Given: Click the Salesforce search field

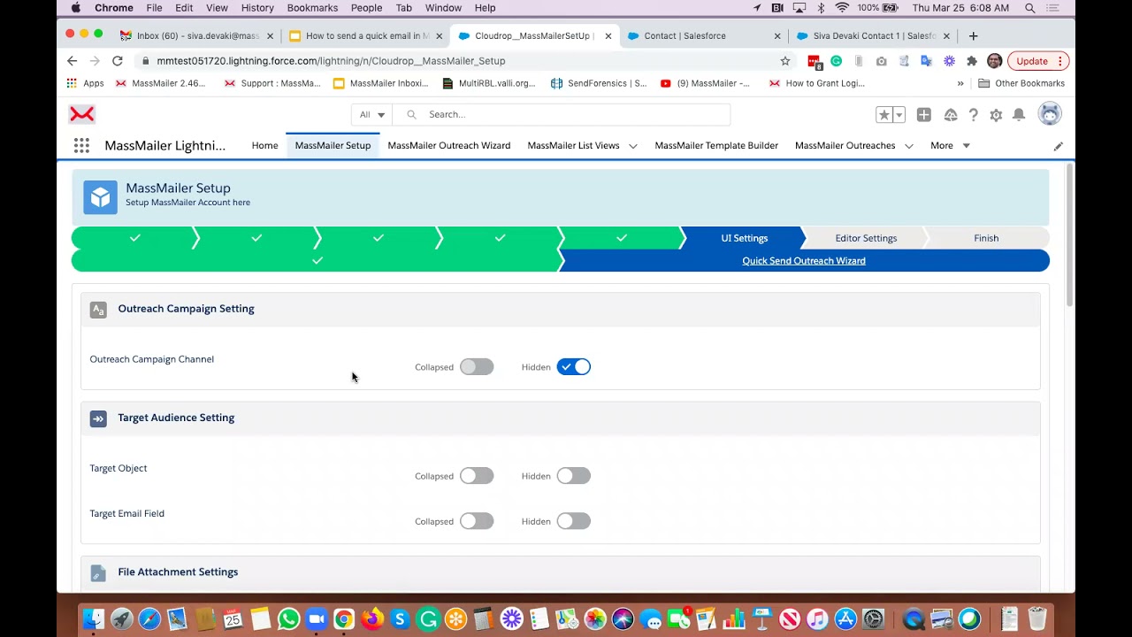Looking at the screenshot, I should (x=562, y=115).
